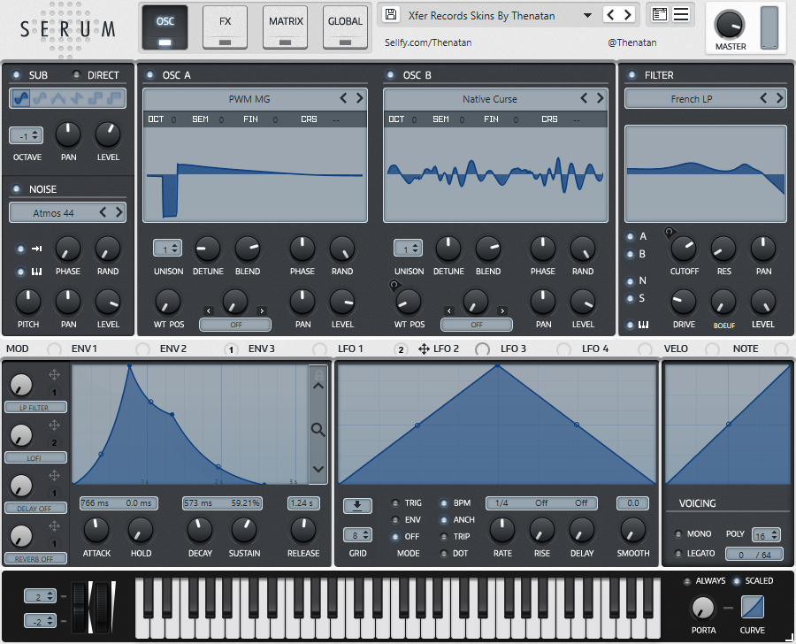
Task: Click the LFO rate 1/4 field
Action: coord(502,502)
